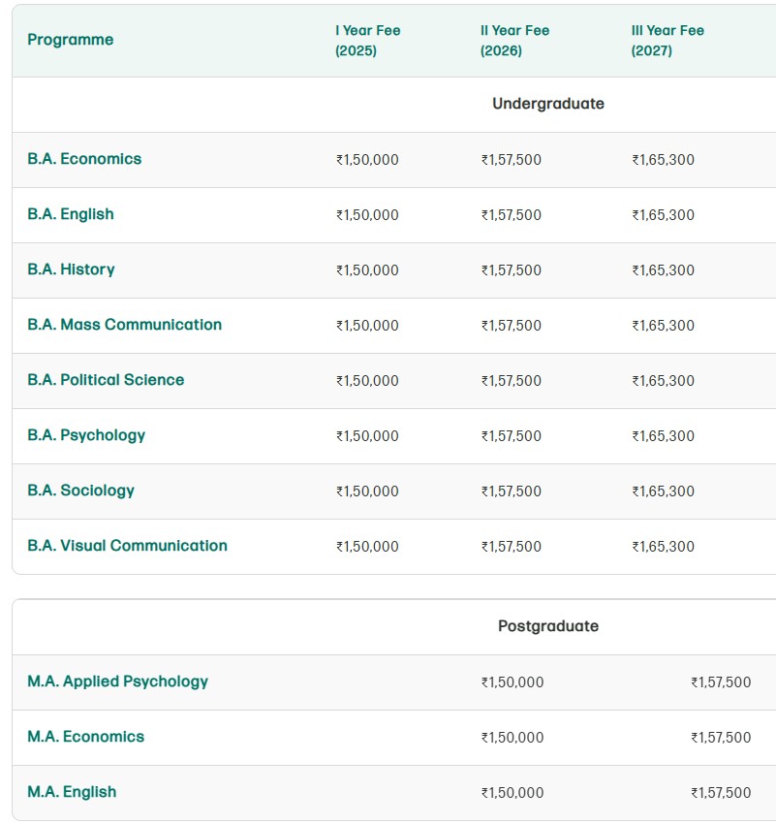Open the M.A. English programme link
Screen dimensions: 776x824
(72, 792)
